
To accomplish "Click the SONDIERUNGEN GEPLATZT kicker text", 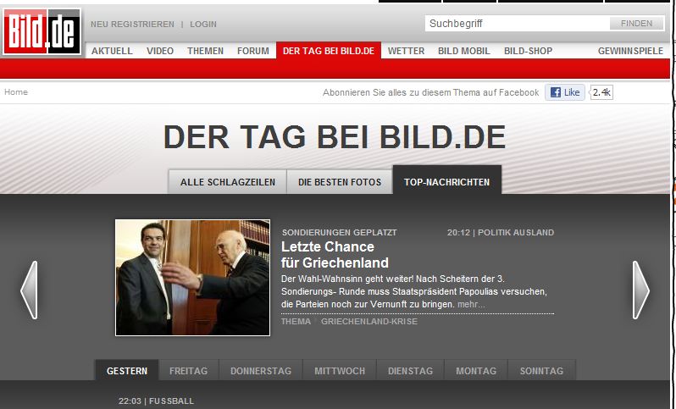I will tap(340, 233).
